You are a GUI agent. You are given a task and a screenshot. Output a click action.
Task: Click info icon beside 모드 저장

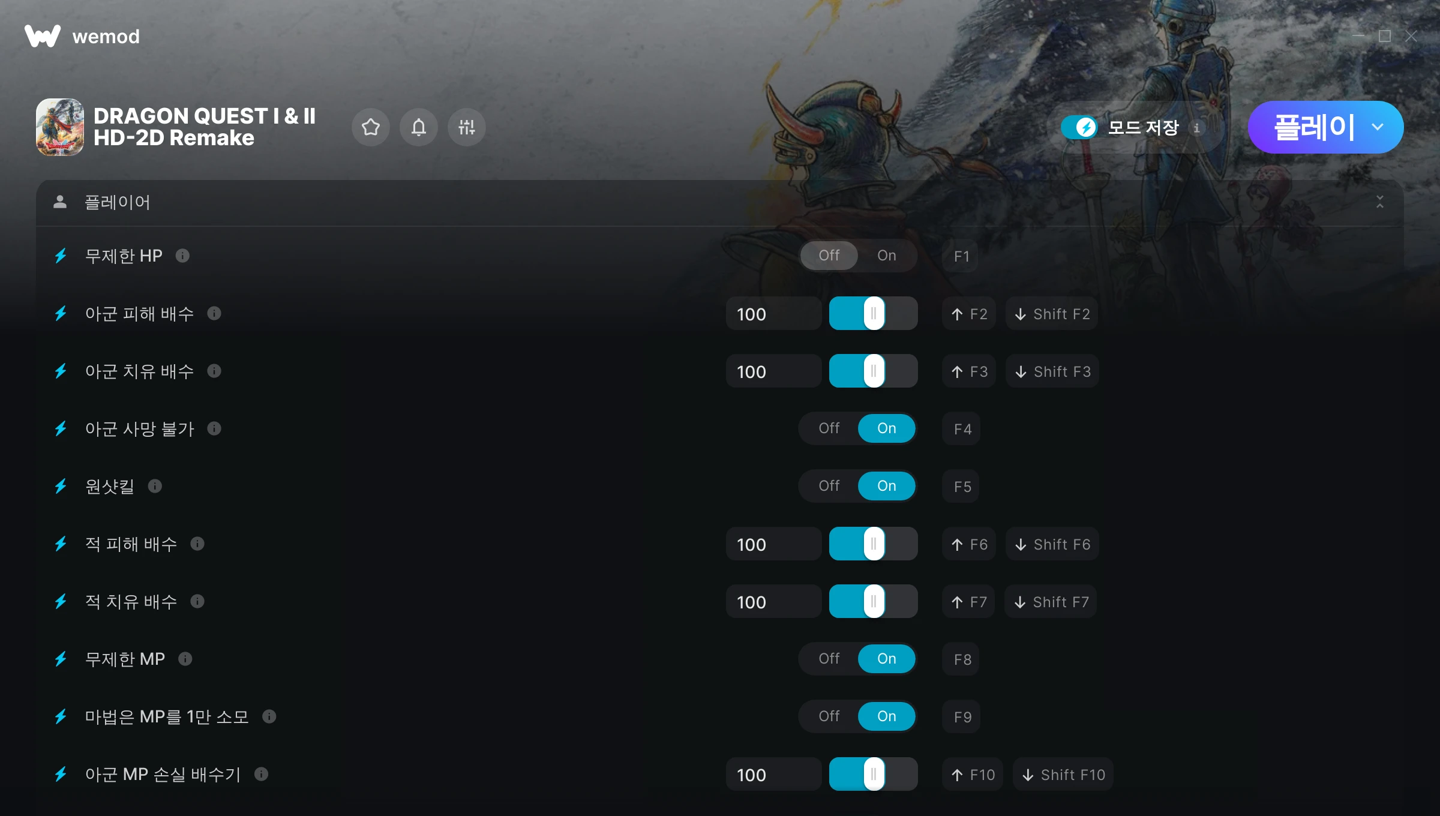point(1196,128)
